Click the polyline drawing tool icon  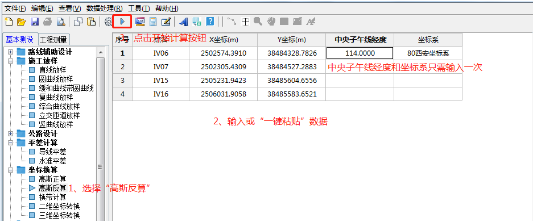pyautogui.click(x=232, y=22)
